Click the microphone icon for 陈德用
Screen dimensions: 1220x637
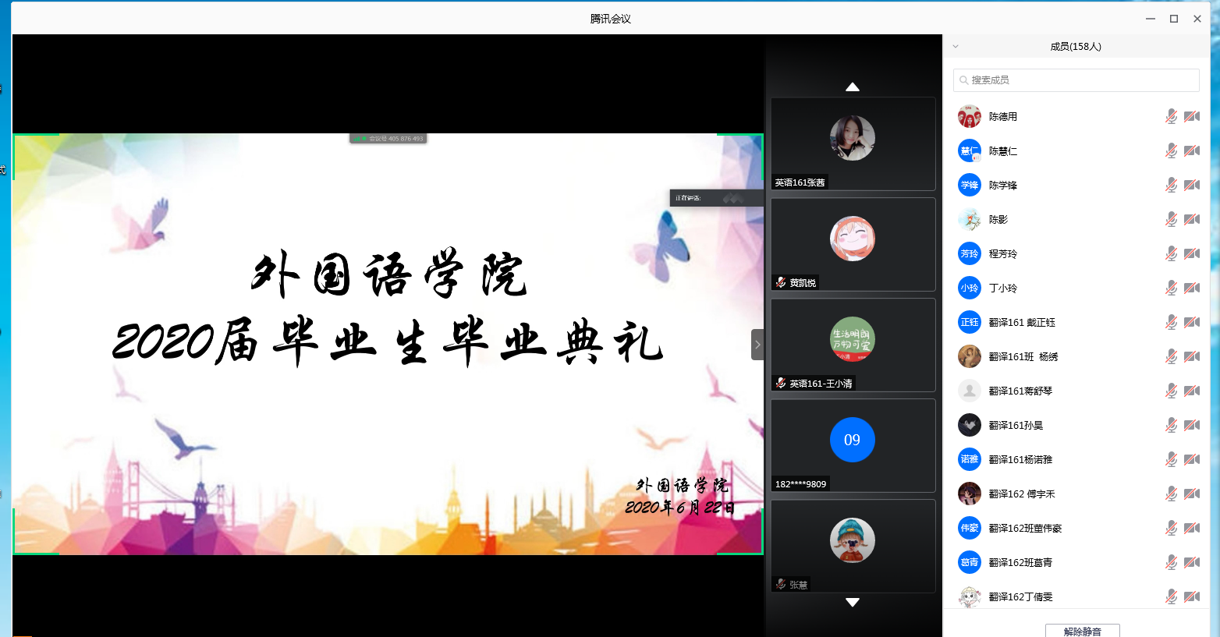(1171, 116)
